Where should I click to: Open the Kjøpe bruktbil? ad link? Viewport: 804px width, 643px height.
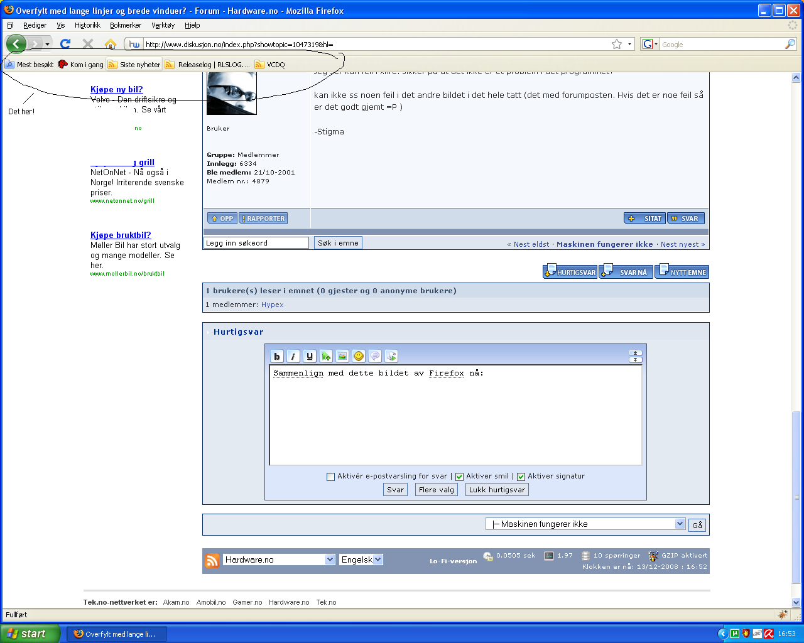121,235
